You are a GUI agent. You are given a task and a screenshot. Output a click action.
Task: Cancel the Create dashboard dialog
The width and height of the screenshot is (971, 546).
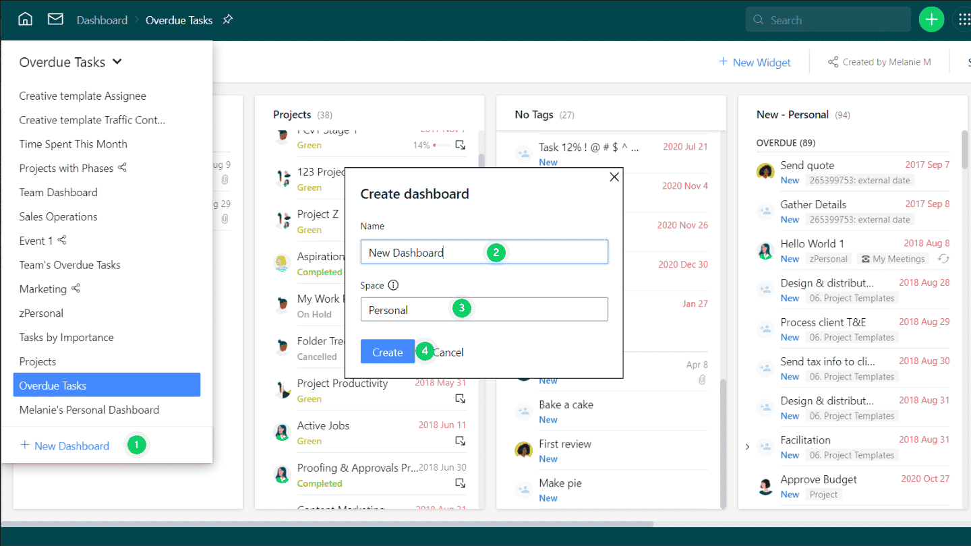click(448, 353)
